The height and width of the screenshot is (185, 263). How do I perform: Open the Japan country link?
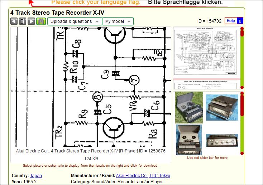coord(36,176)
